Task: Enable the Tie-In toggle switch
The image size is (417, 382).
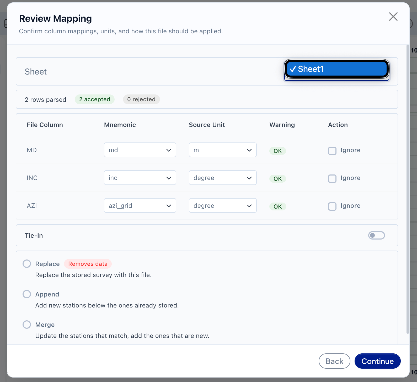Action: 376,235
